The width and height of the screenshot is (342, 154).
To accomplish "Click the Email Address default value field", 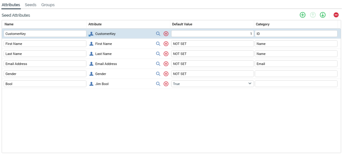I will pos(212,64).
